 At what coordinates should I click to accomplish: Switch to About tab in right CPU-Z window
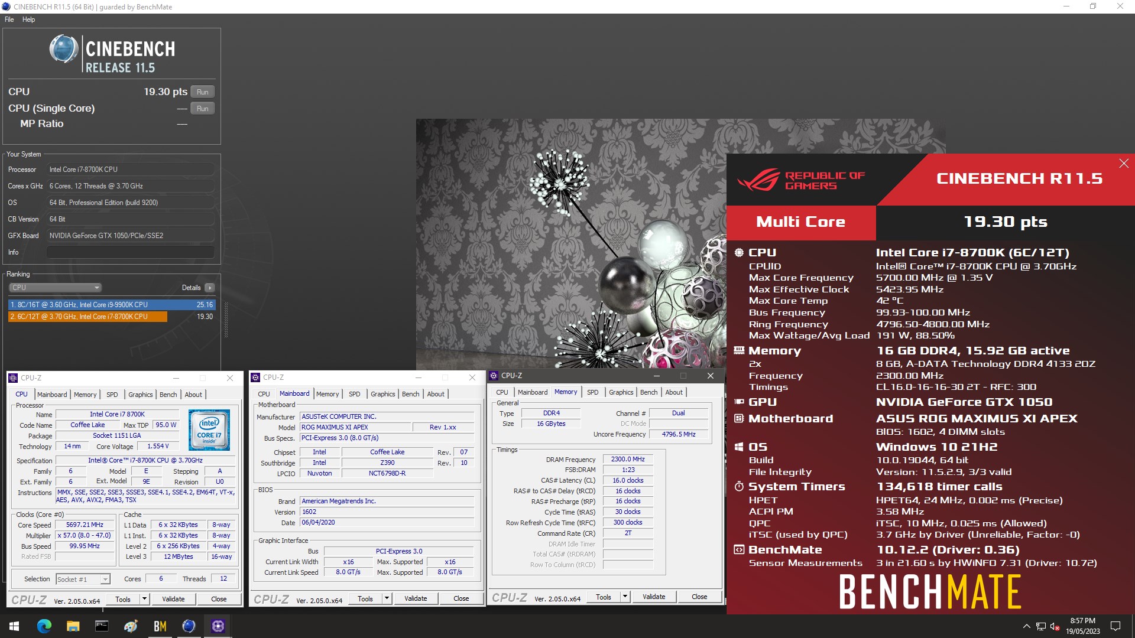click(674, 392)
